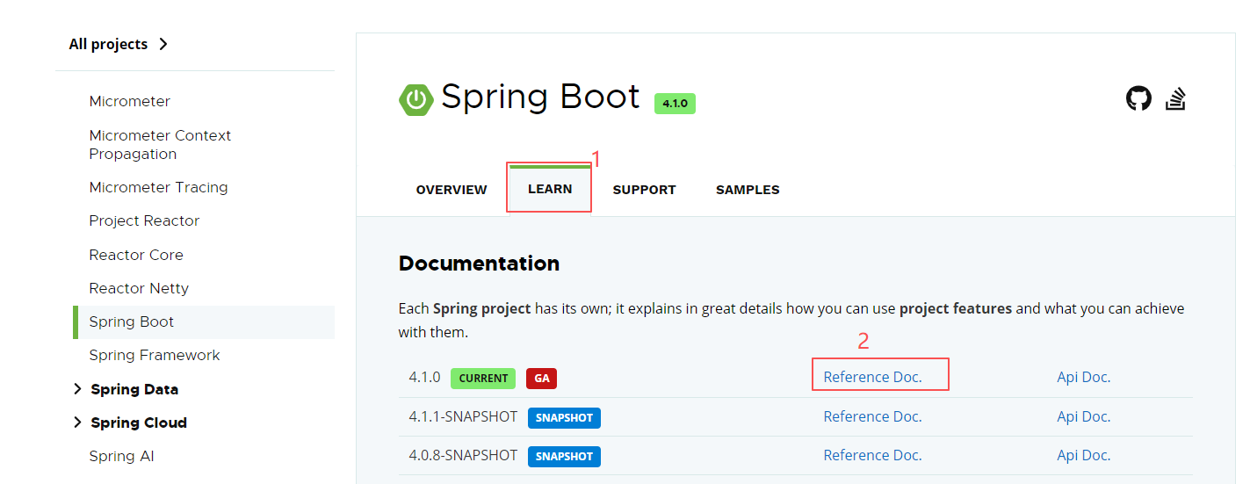
Task: Click the red GA badge
Action: pos(542,379)
